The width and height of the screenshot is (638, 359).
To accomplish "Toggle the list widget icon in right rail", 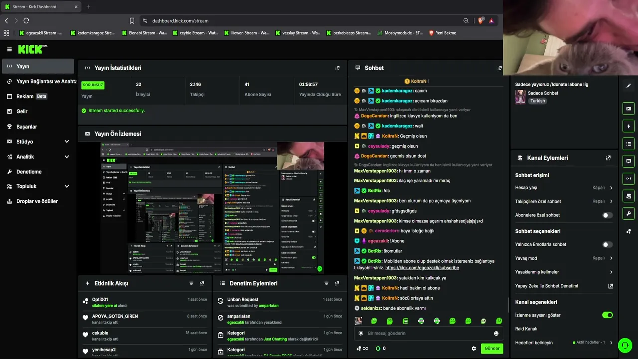I will click(x=628, y=144).
